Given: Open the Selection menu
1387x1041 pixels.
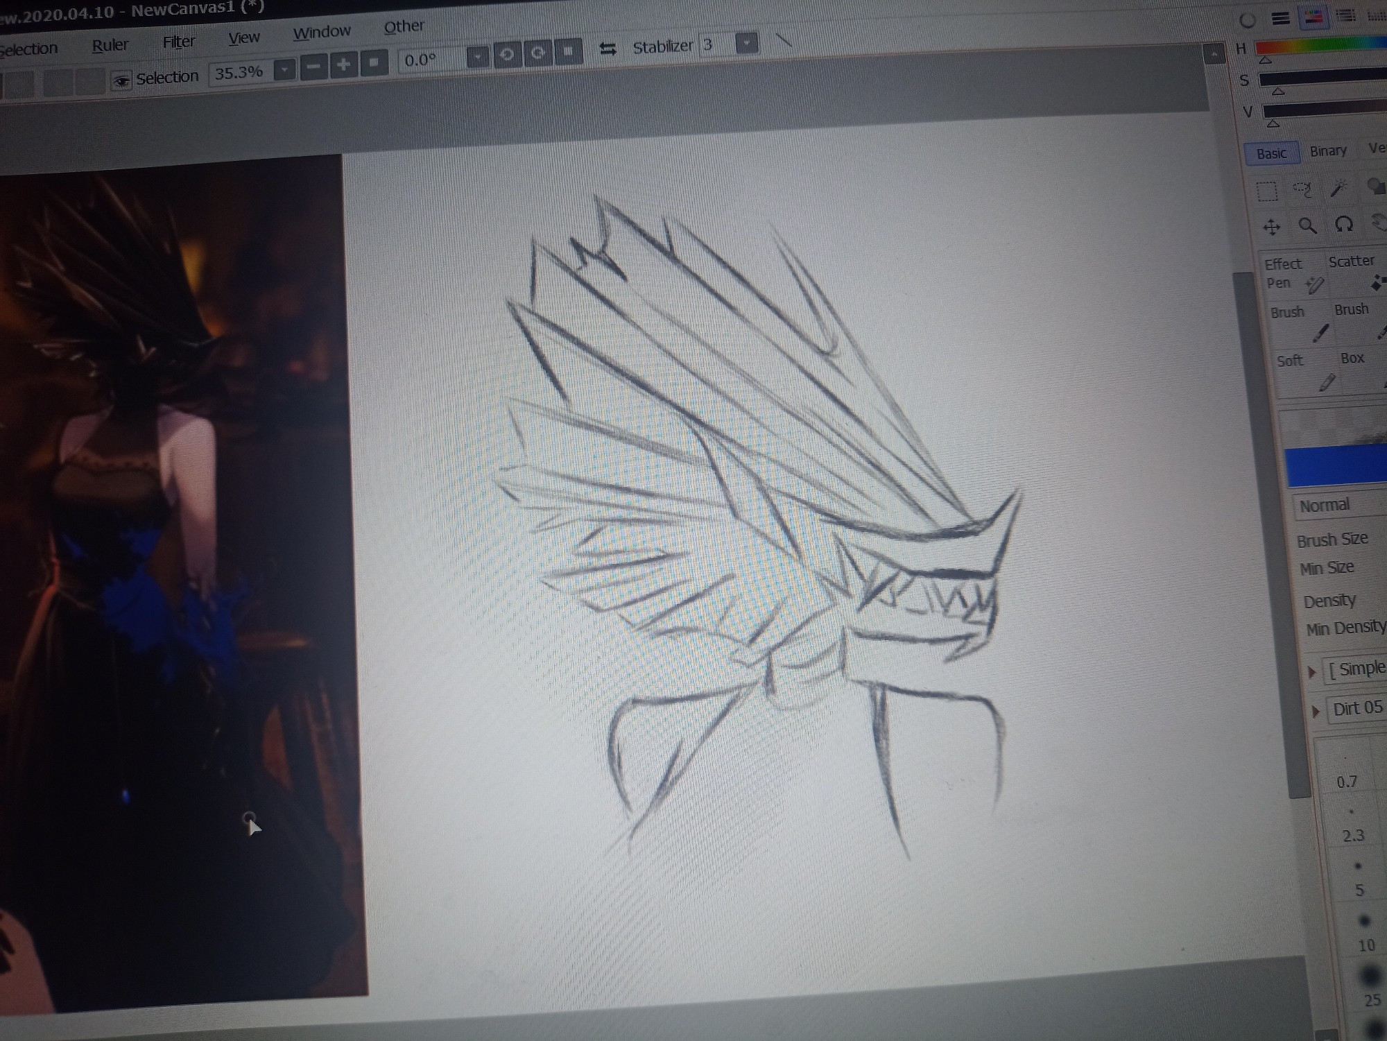Looking at the screenshot, I should pos(28,49).
